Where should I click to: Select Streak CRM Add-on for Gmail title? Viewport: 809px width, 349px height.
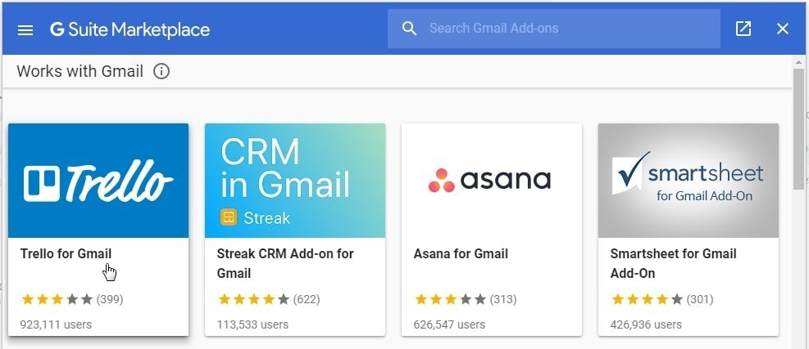285,263
